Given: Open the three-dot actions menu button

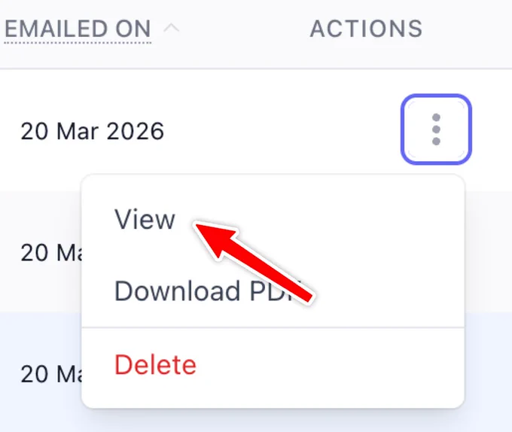Looking at the screenshot, I should tap(436, 129).
